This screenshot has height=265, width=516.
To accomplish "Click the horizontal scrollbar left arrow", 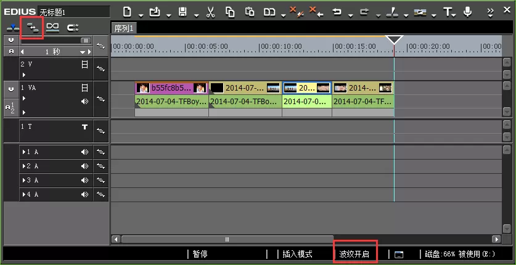I will point(116,239).
